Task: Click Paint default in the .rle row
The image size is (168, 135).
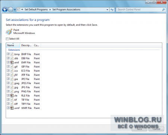Action: click(37, 95)
